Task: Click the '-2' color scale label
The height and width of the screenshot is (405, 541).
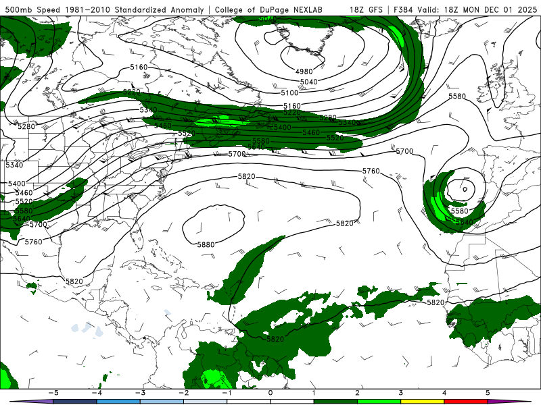Action: point(183,393)
